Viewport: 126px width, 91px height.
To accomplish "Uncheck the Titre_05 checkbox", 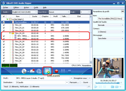I will 4,61.
